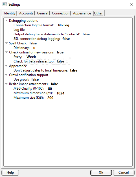The image size is (136, 177).
Task: Confirm settings with Ok button
Action: (x=101, y=172)
